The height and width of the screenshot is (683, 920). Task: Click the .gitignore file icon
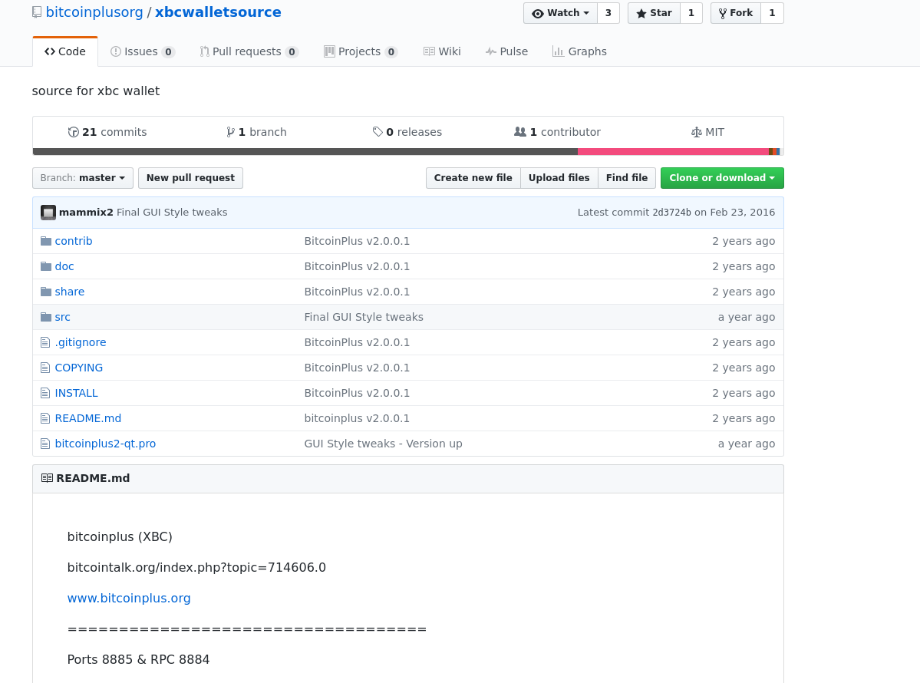(45, 342)
